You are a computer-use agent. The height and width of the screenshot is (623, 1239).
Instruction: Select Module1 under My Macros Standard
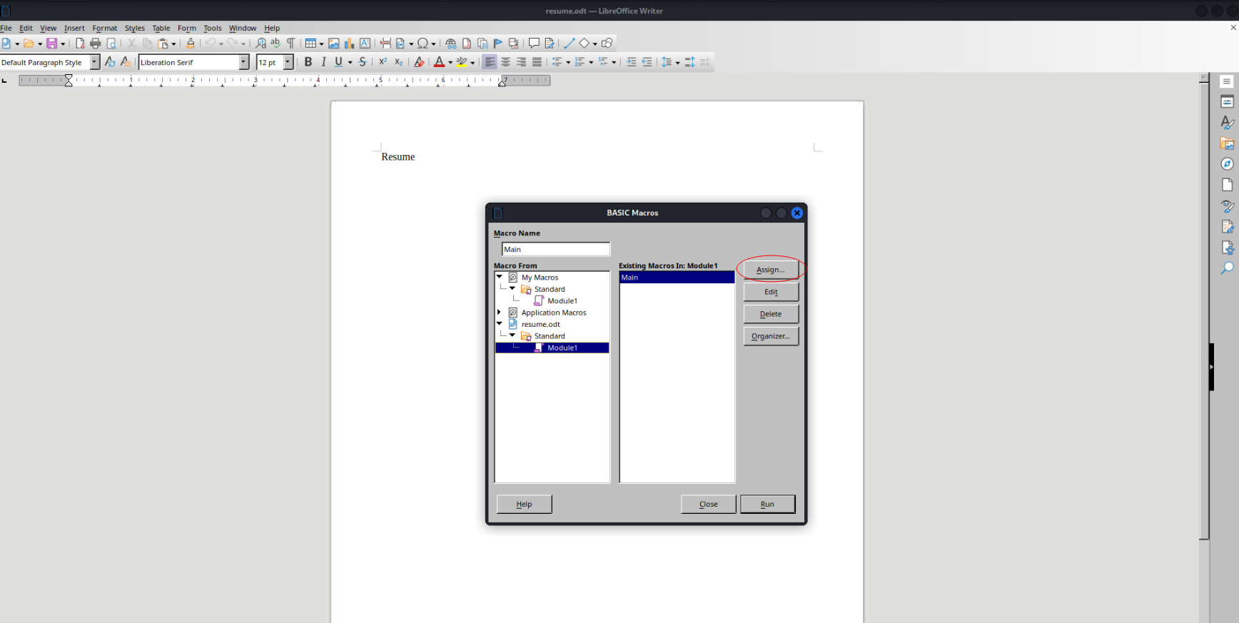pyautogui.click(x=562, y=300)
